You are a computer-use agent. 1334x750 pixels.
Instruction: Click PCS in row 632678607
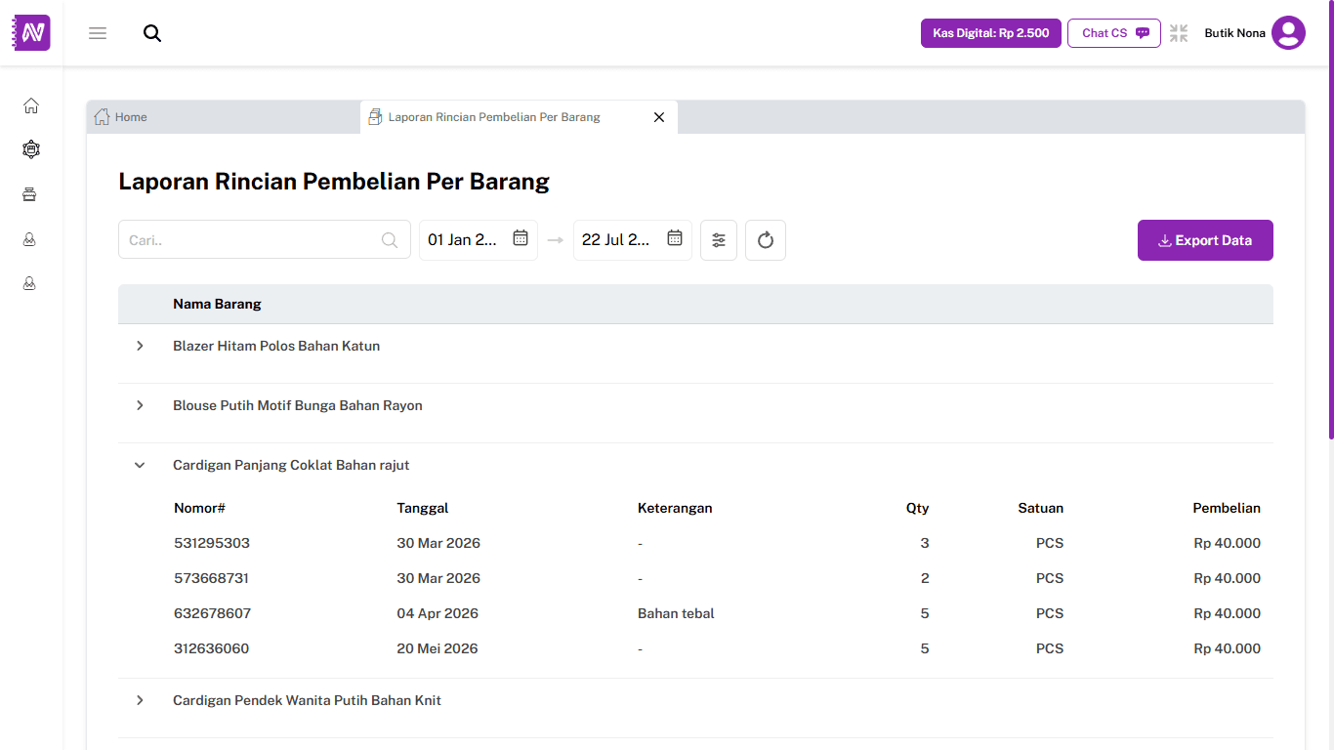tap(1050, 613)
